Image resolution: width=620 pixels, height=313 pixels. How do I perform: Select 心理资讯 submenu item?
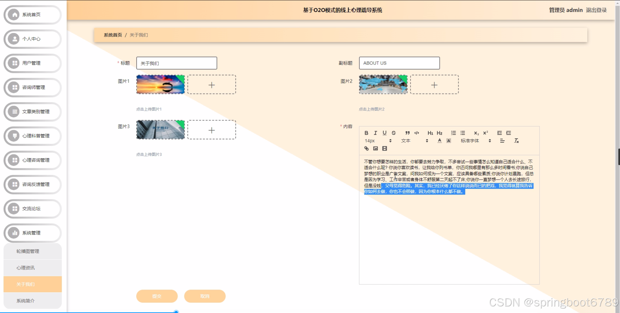tap(32, 268)
